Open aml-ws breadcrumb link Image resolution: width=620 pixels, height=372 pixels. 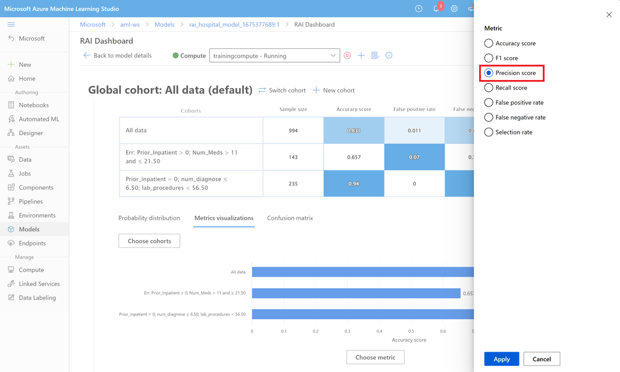click(130, 24)
